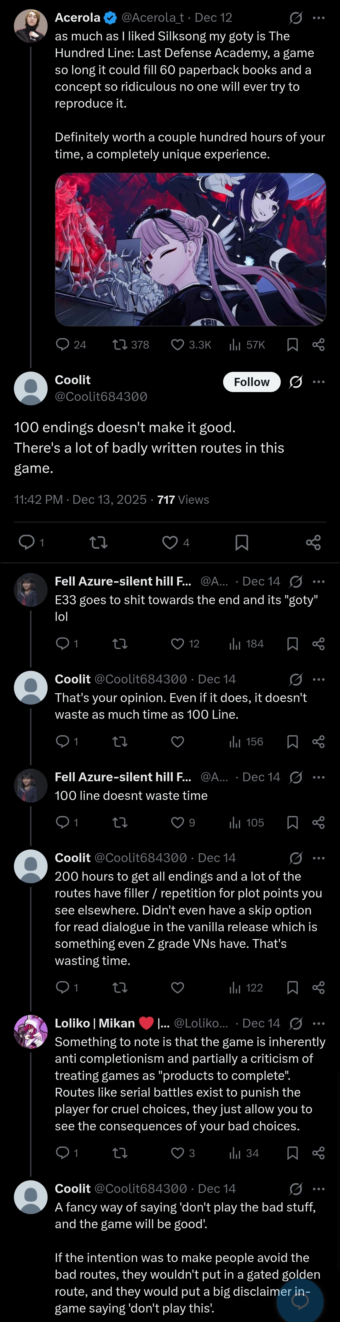340x1322 pixels.
Task: Reply to Acerola's tweet with 24 comments
Action: 62,344
